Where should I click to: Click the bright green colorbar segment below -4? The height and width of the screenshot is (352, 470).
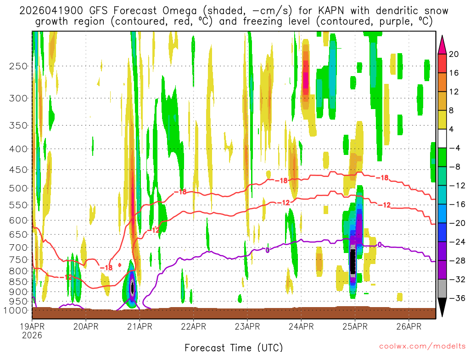442,158
